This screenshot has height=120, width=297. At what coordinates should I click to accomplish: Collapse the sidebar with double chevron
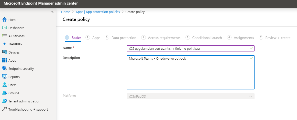[x=52, y=12]
